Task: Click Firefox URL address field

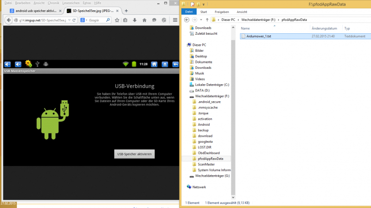Action: pyautogui.click(x=43, y=20)
